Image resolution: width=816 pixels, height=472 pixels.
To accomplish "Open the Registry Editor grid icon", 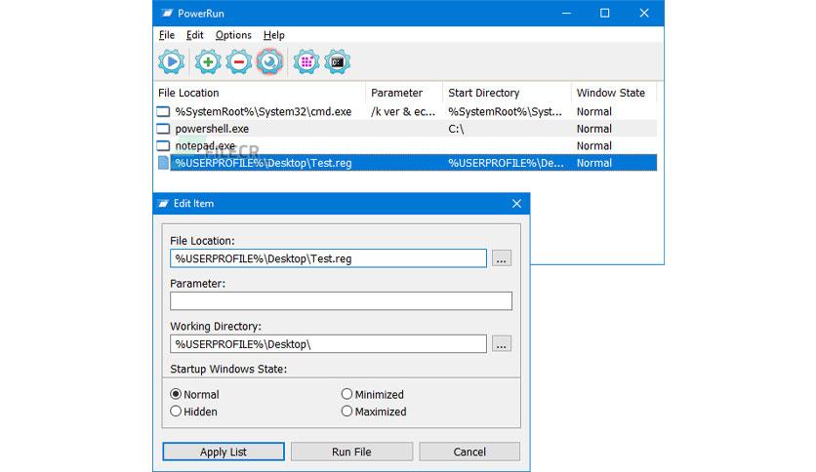I will pos(306,61).
